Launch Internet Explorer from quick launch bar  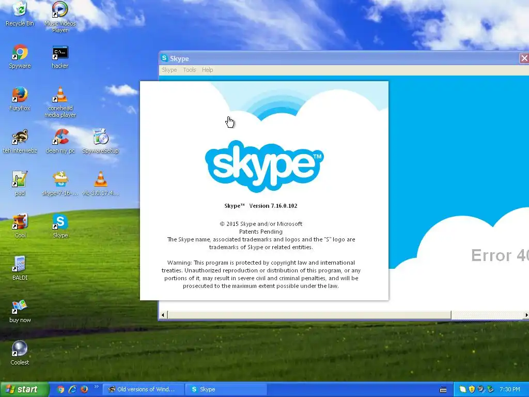coord(72,389)
